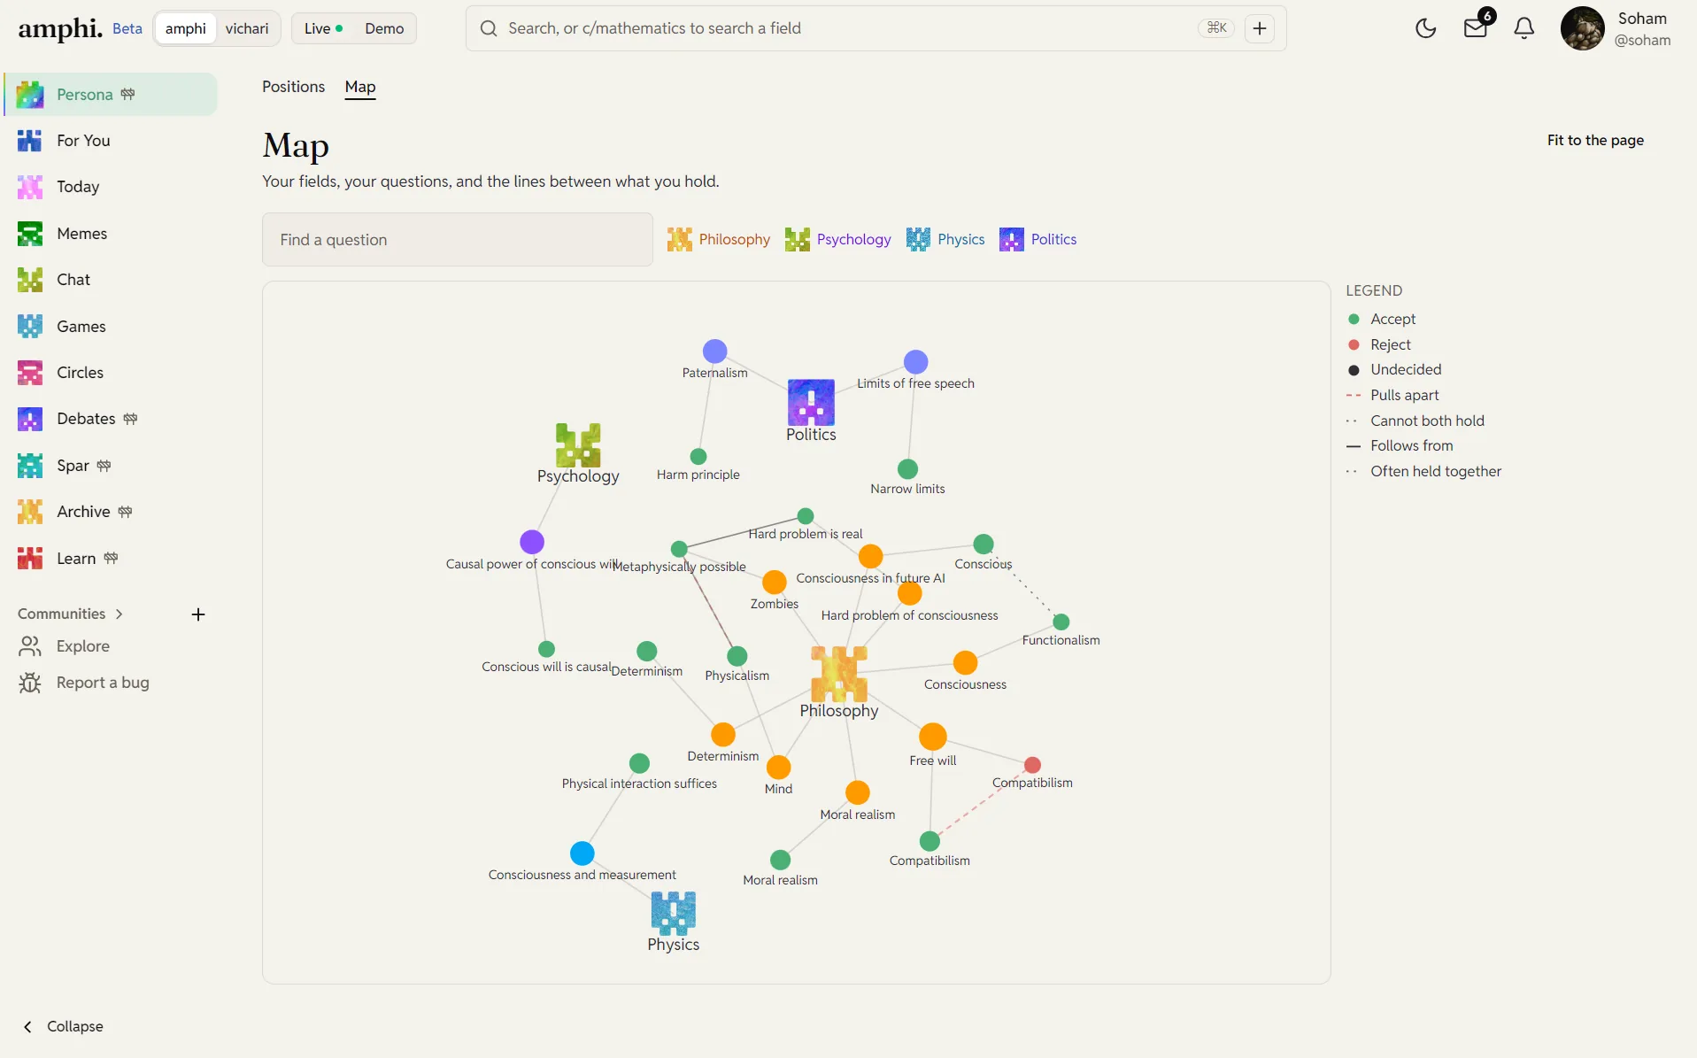Open the Soham profile menu
The width and height of the screenshot is (1697, 1058).
[1616, 28]
